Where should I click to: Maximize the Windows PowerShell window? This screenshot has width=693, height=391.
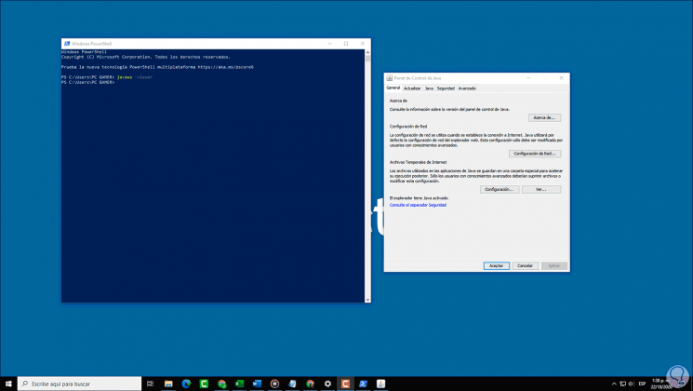pyautogui.click(x=346, y=44)
